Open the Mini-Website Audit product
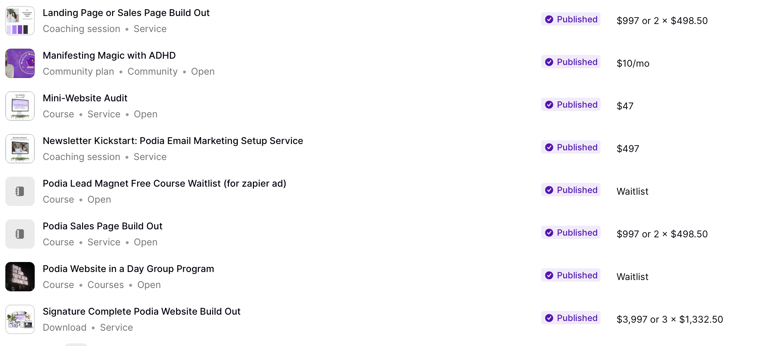758x346 pixels. [x=85, y=98]
